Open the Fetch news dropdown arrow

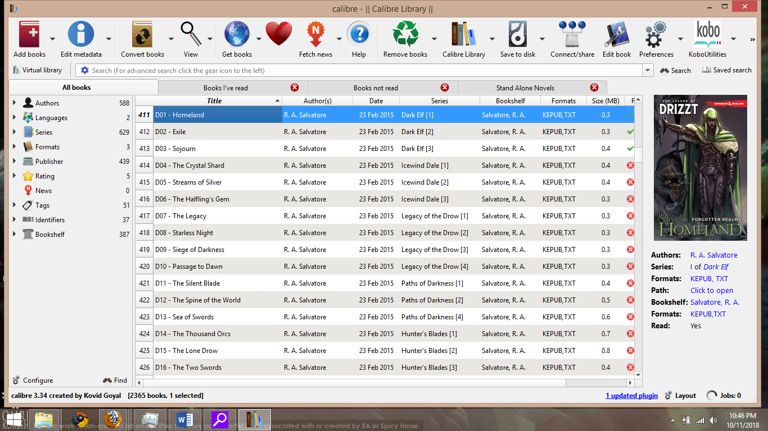point(339,39)
